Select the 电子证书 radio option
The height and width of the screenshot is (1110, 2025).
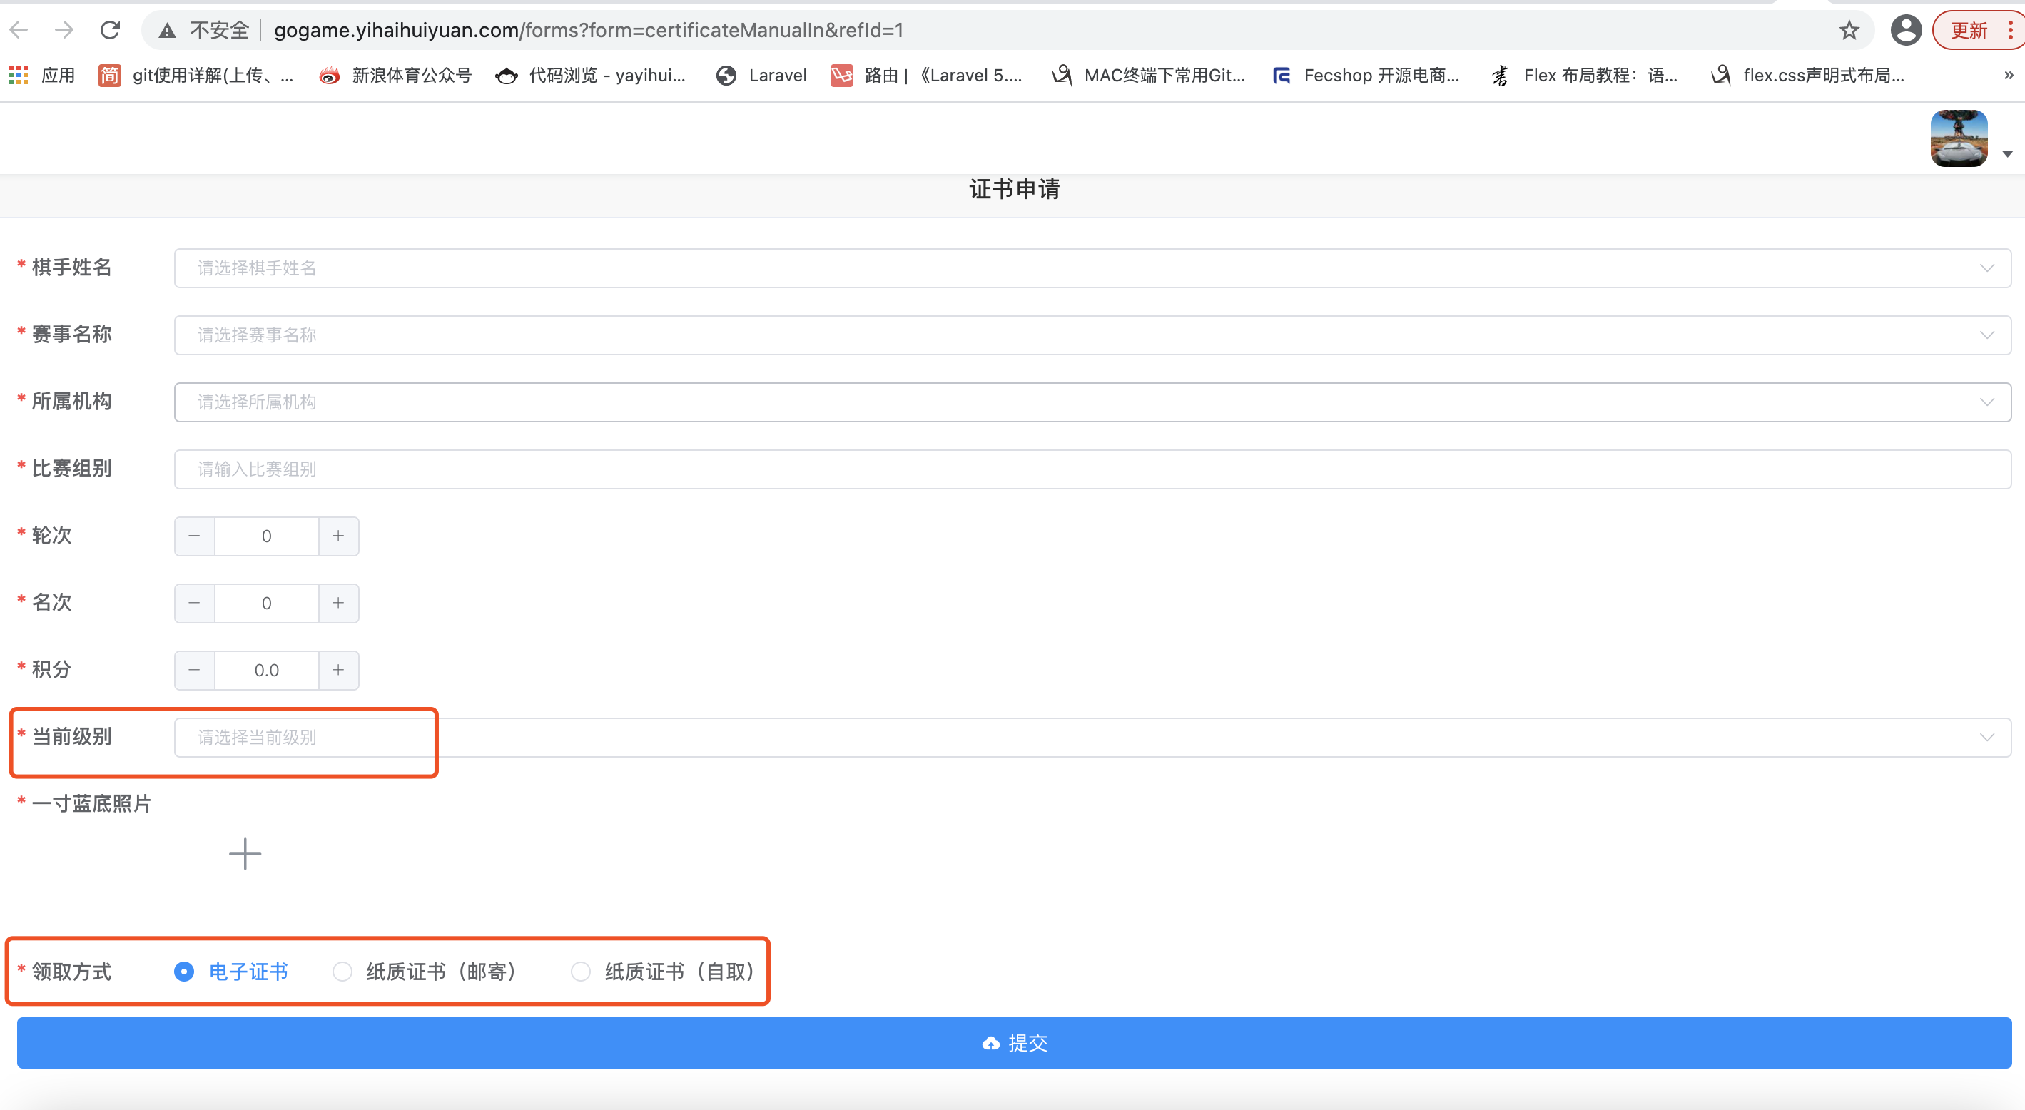tap(230, 972)
